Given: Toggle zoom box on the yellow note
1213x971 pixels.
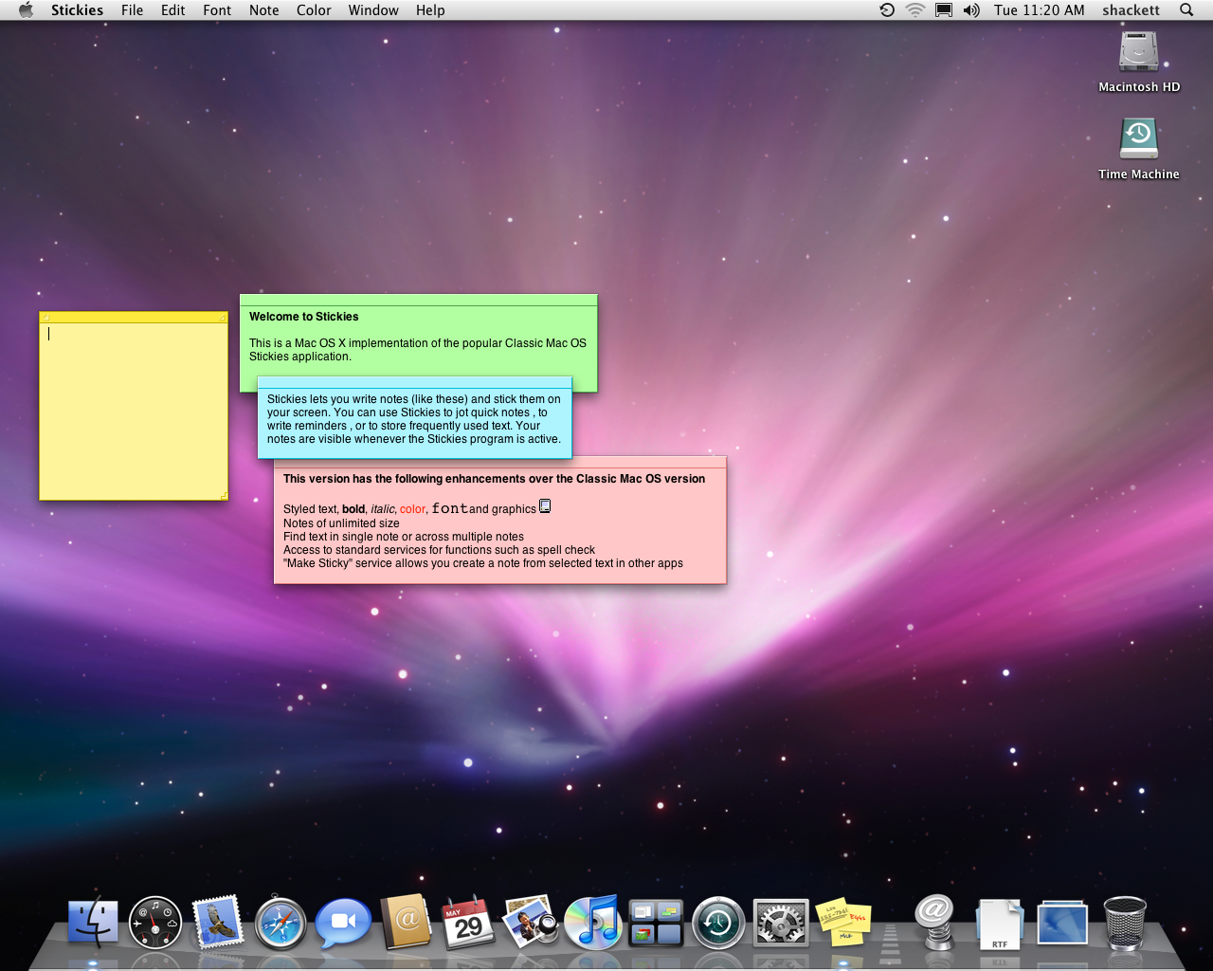Looking at the screenshot, I should pos(223,318).
